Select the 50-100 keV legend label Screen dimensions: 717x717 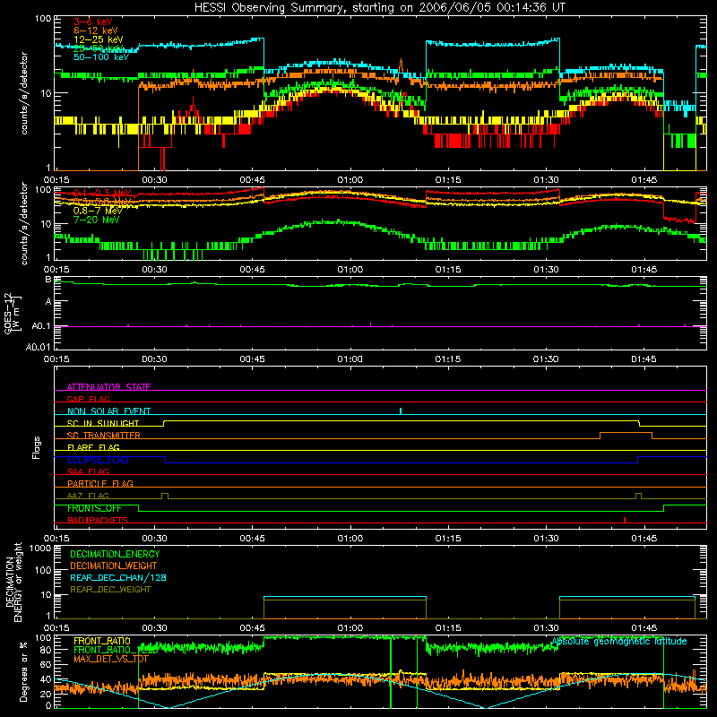[x=101, y=57]
